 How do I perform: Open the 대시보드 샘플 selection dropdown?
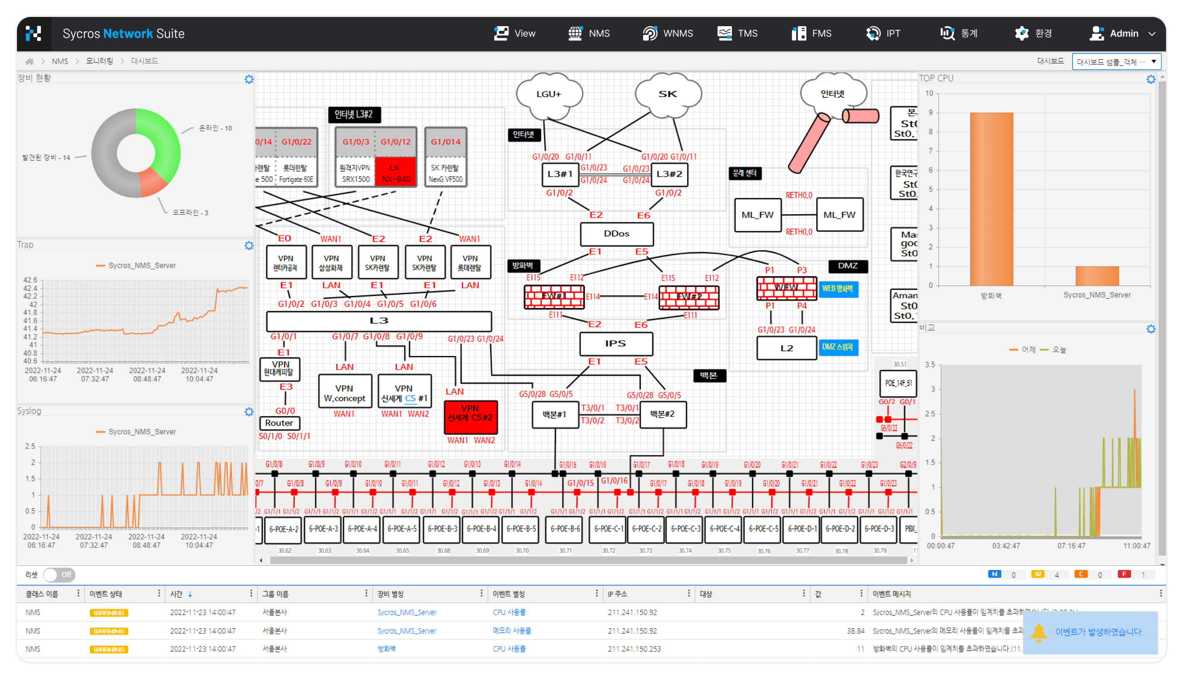tap(1116, 62)
